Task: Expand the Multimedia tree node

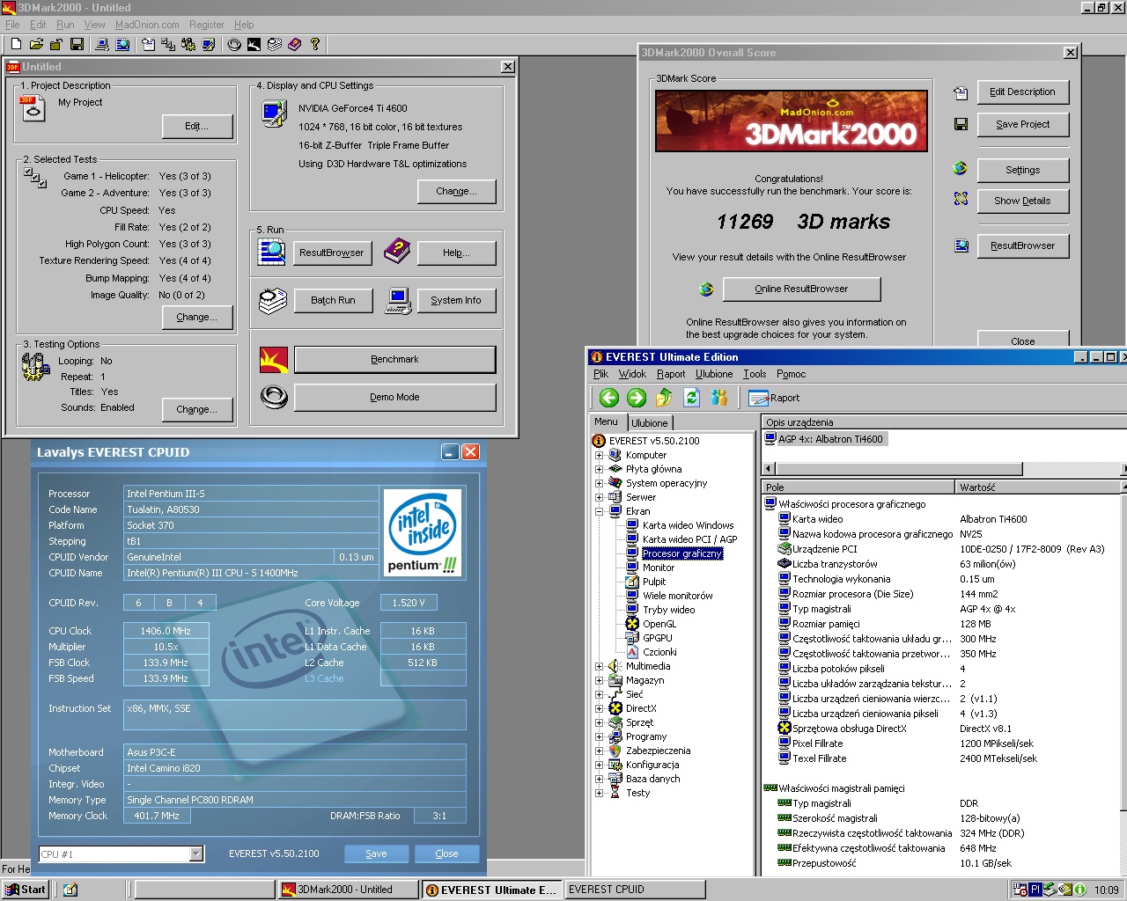Action: tap(599, 666)
